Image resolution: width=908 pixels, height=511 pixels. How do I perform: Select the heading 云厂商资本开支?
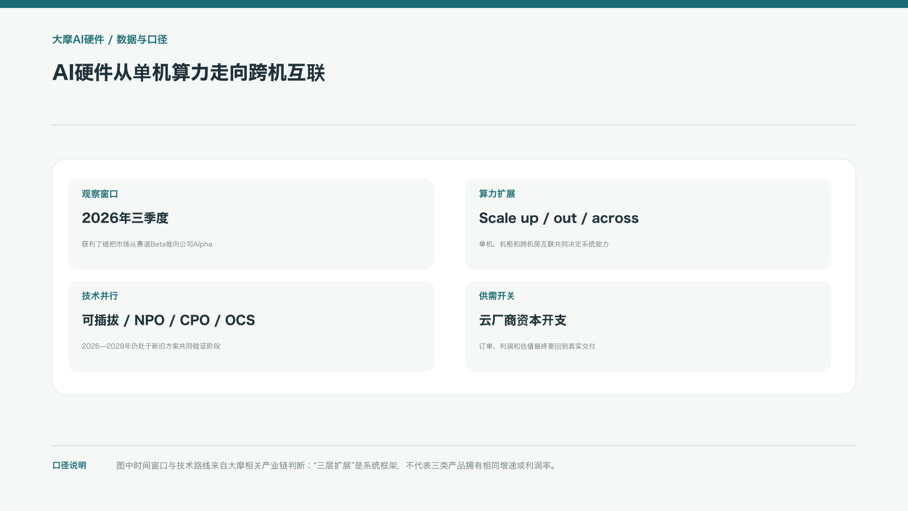(523, 320)
